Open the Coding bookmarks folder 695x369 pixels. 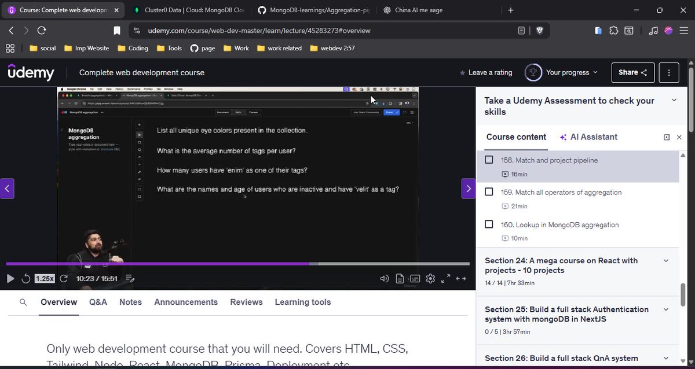tap(133, 48)
